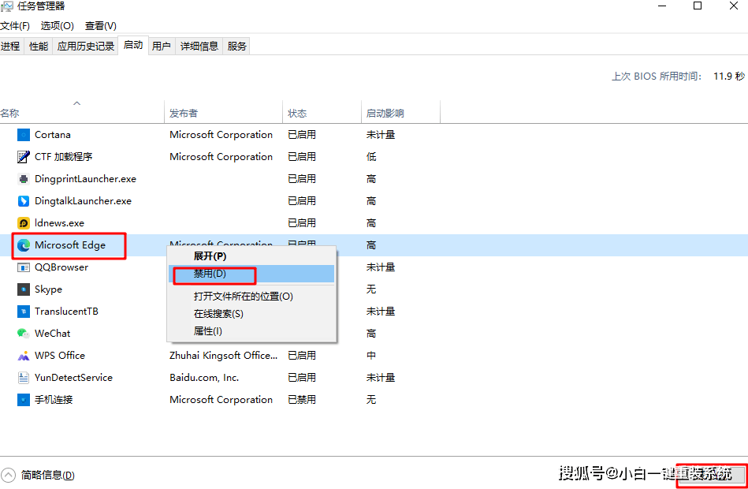Click the WPS Office icon
This screenshot has width=748, height=489.
click(24, 356)
